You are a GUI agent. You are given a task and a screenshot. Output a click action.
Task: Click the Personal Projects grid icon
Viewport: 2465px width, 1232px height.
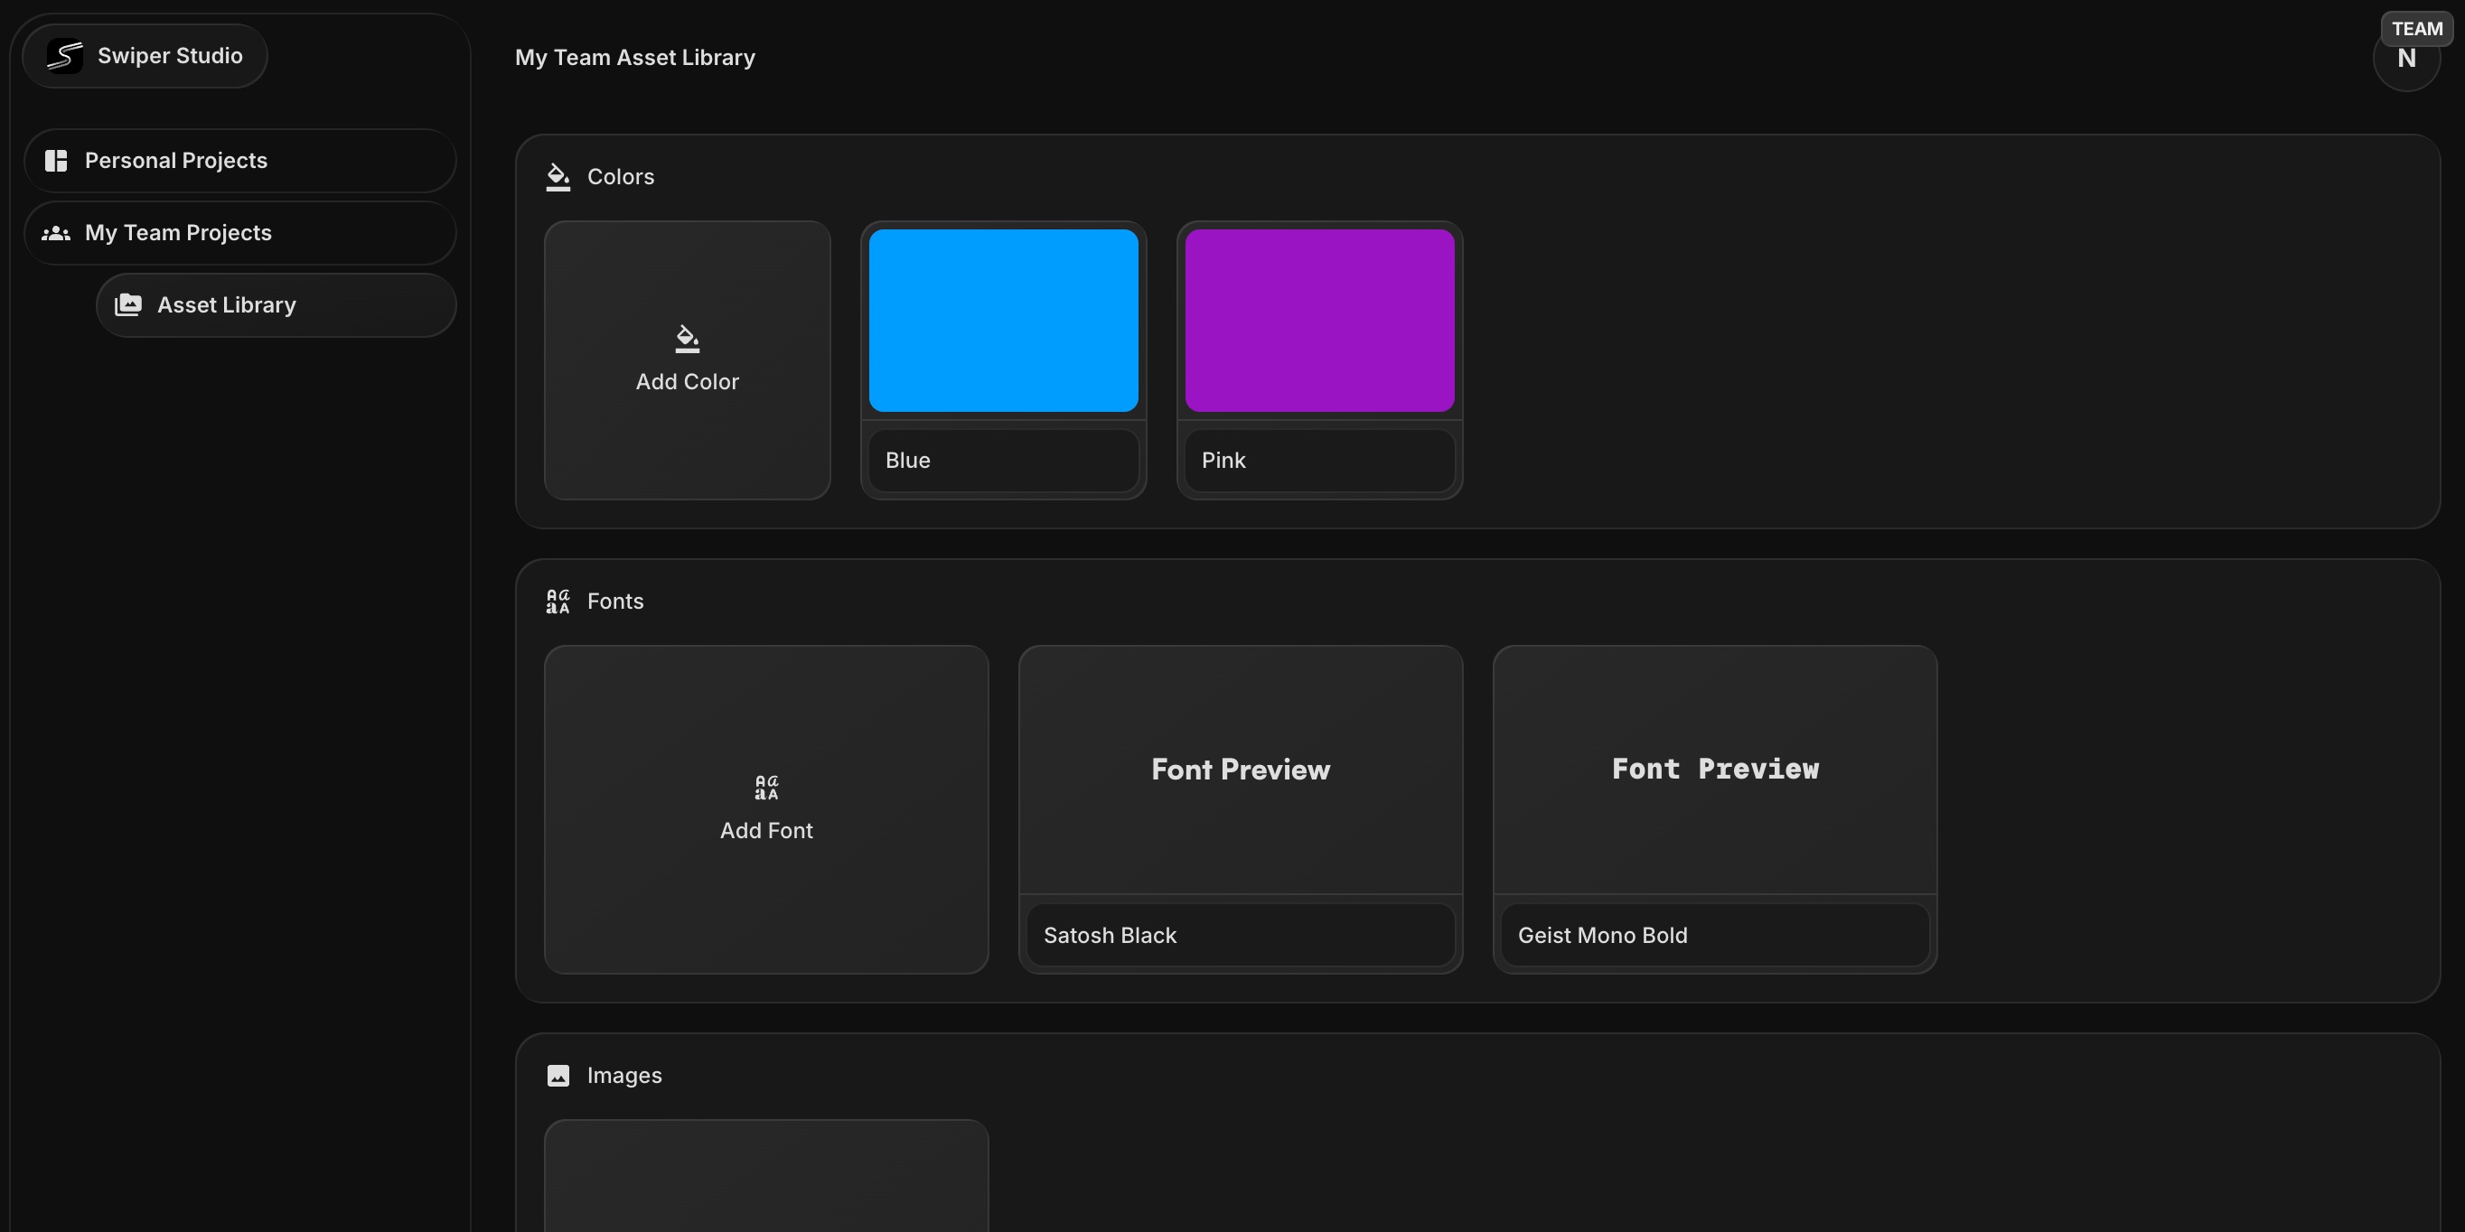pos(55,161)
